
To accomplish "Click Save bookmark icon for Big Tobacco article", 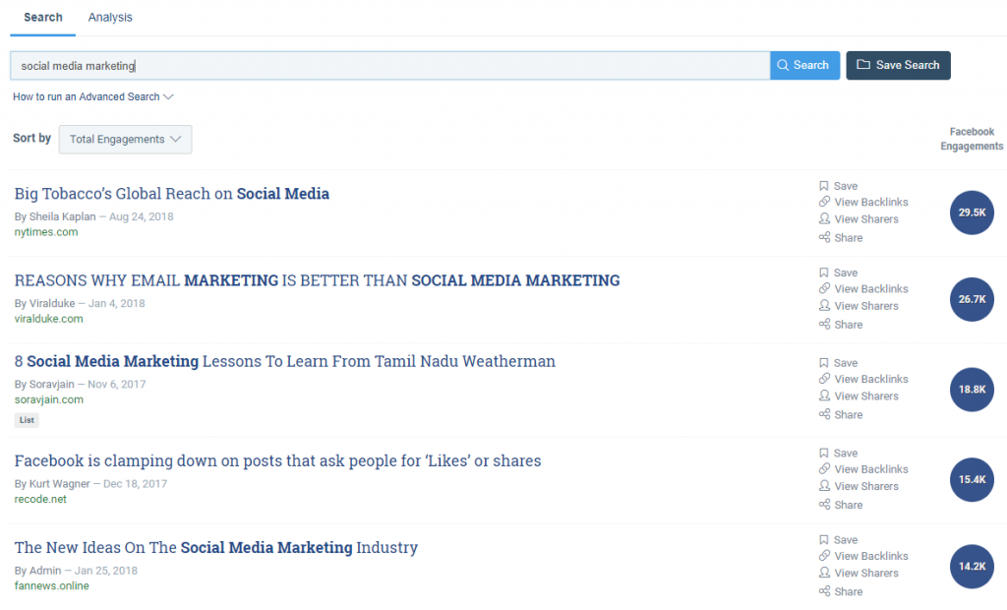I will (824, 186).
